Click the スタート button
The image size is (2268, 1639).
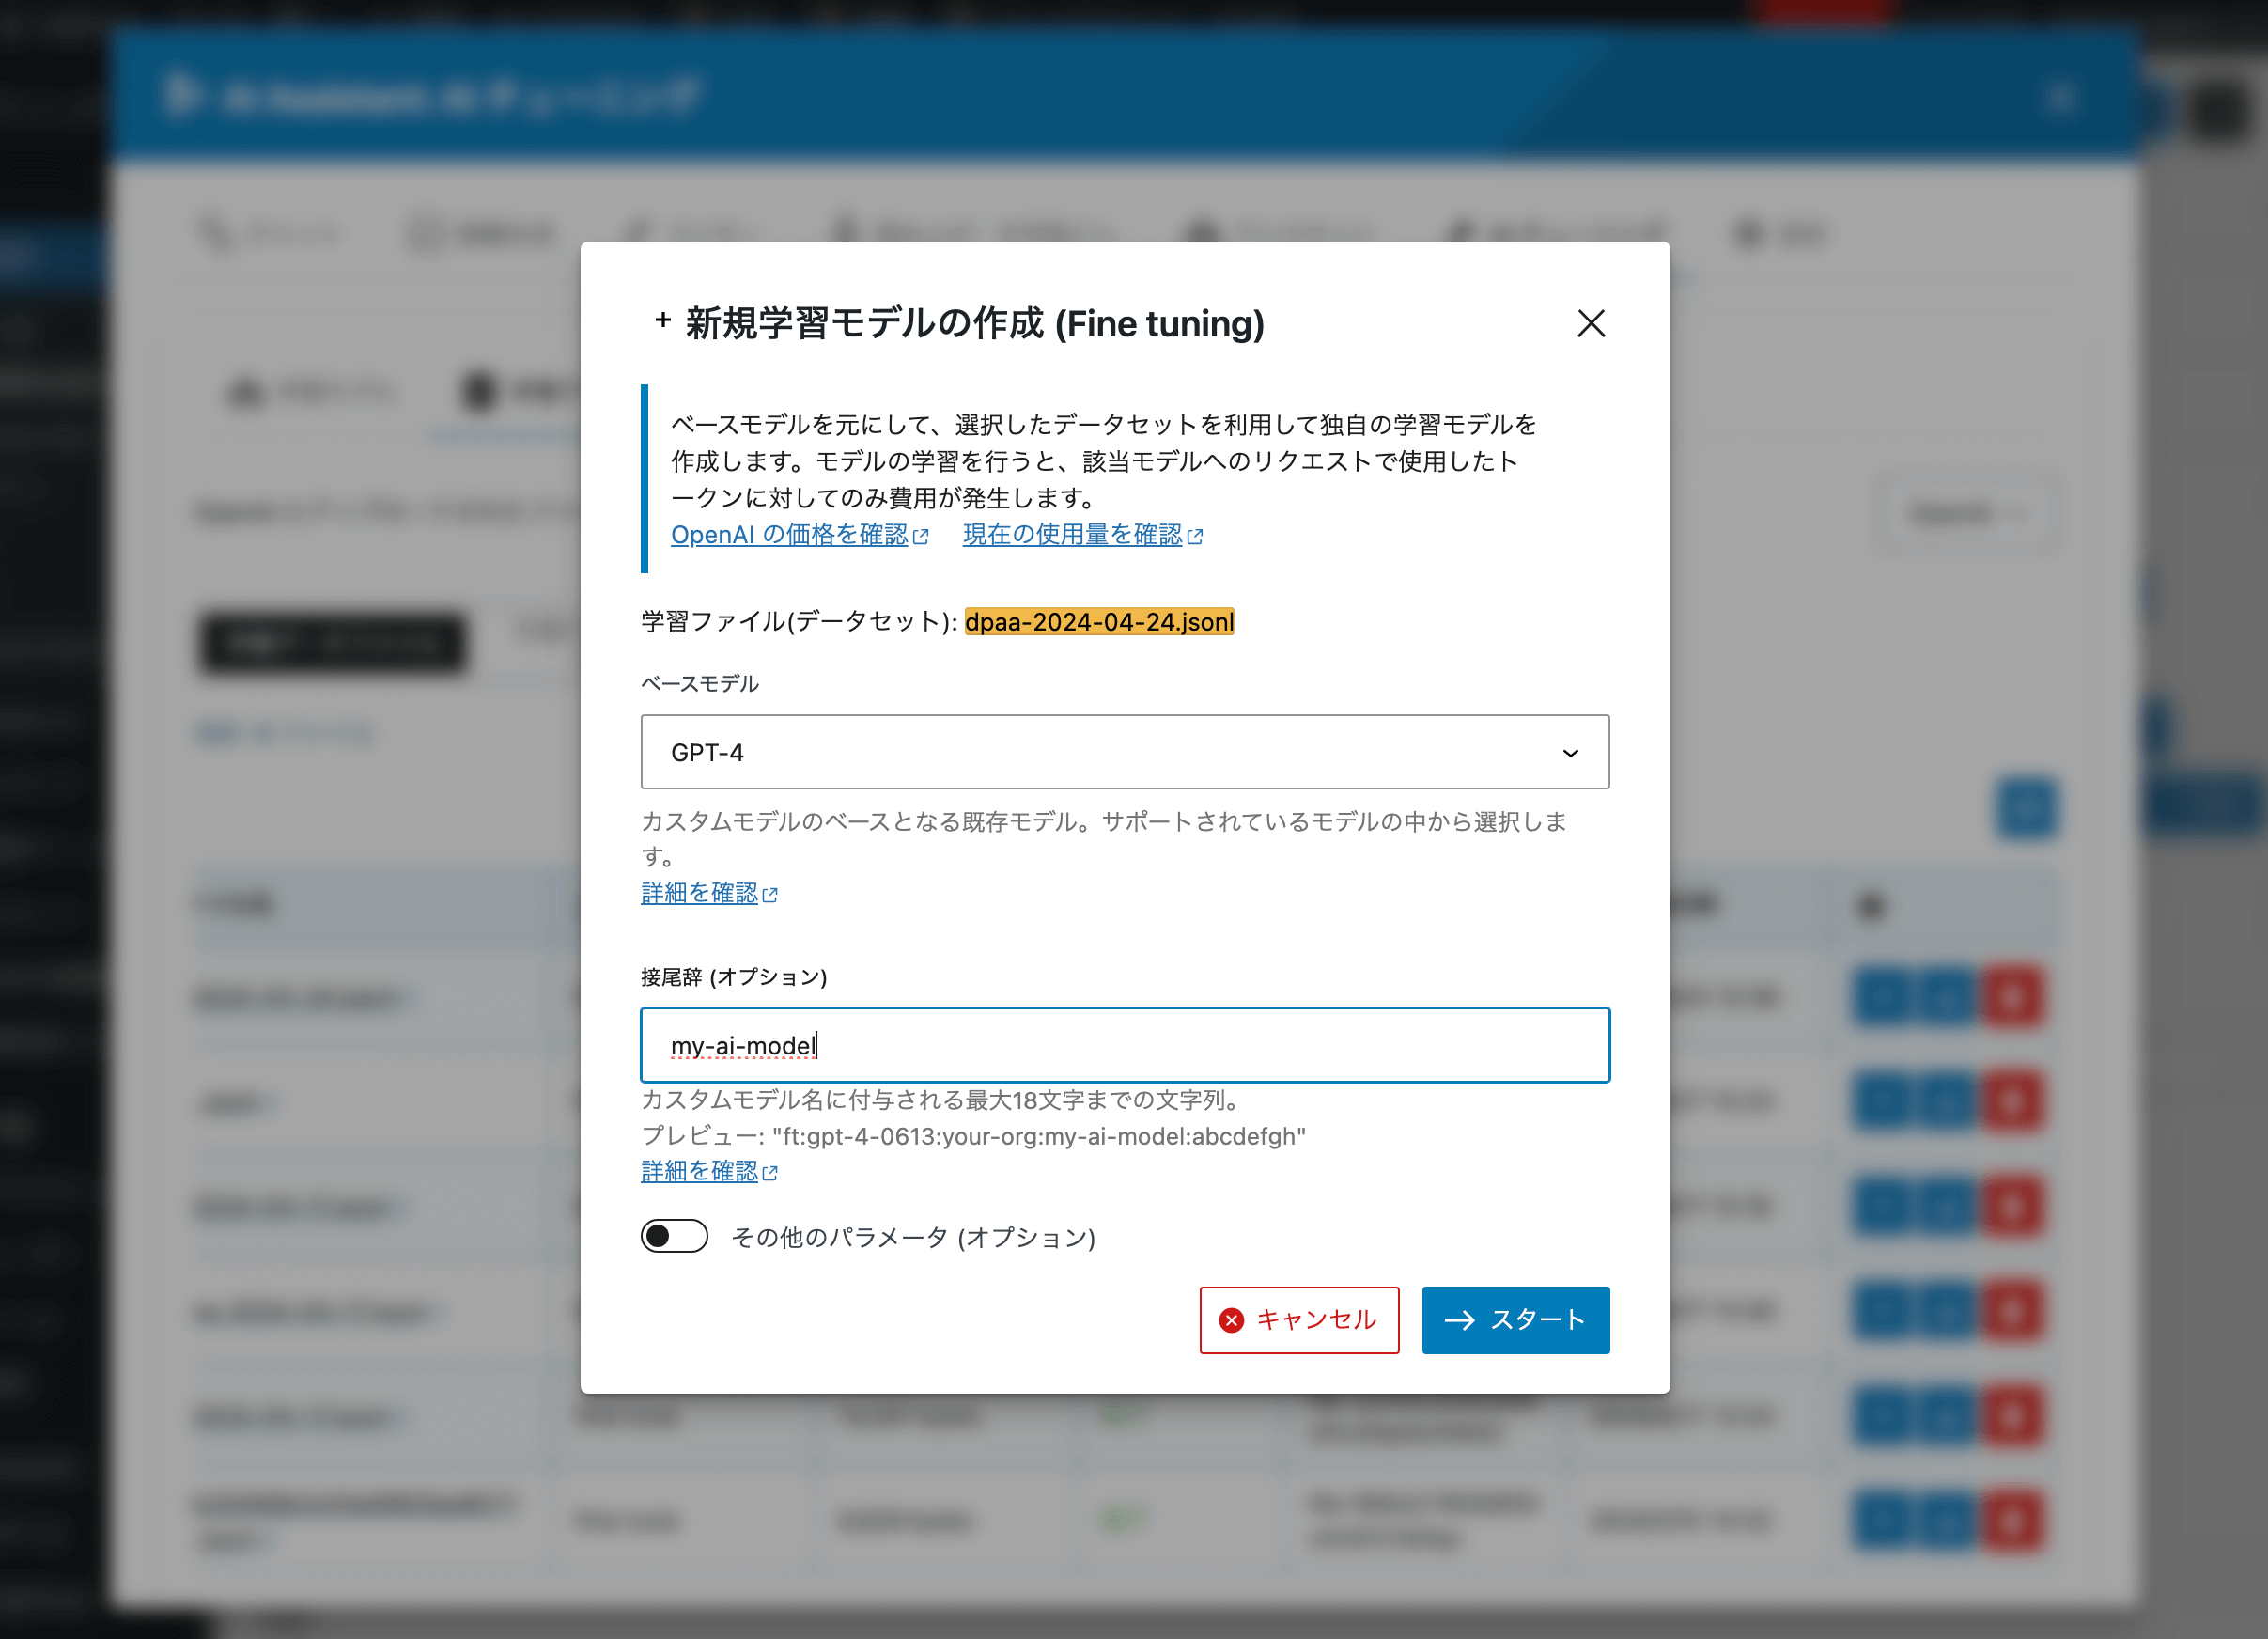pos(1516,1320)
